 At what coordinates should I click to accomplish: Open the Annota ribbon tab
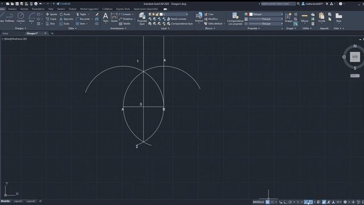tap(24, 9)
